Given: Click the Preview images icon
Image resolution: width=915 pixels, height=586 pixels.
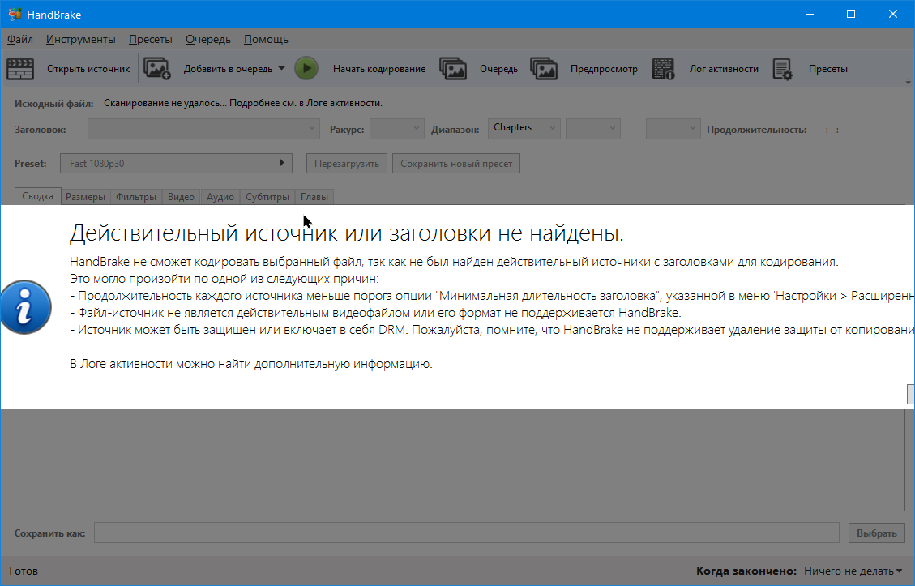Looking at the screenshot, I should click(544, 69).
